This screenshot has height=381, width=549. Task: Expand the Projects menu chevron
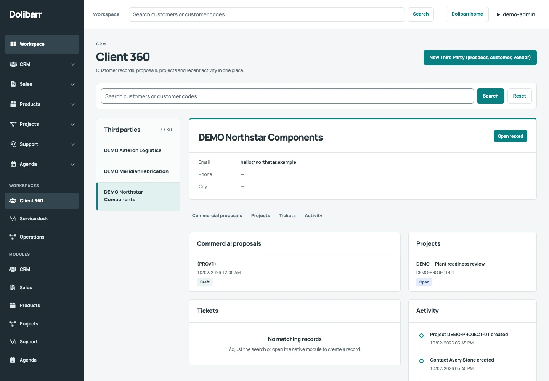point(72,124)
